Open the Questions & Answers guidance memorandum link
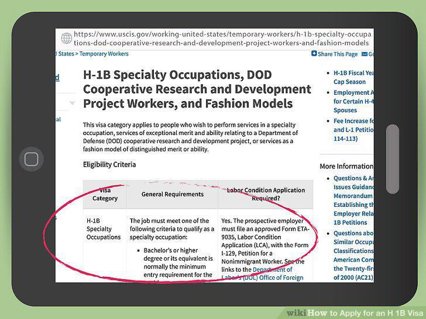Viewport: 426px width, 319px height. click(x=353, y=200)
